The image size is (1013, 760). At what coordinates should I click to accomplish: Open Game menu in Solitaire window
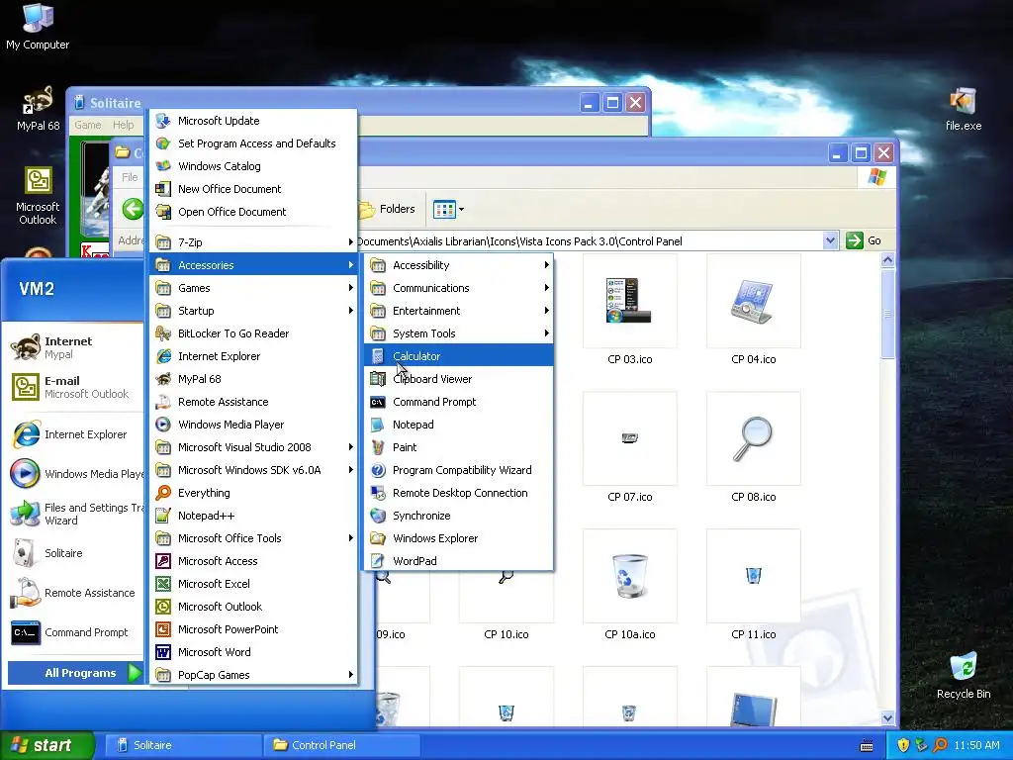pos(88,125)
